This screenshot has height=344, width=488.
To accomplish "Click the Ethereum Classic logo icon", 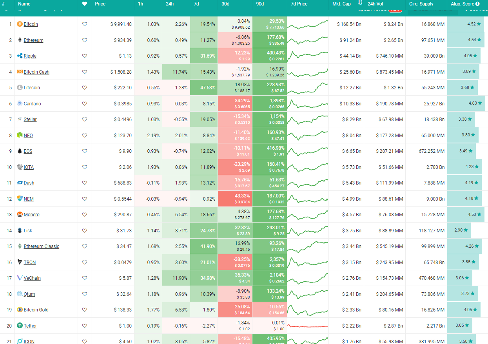I will pyautogui.click(x=20, y=246).
